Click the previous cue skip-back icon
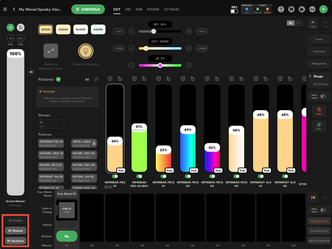332x249 pixels. click(313, 197)
